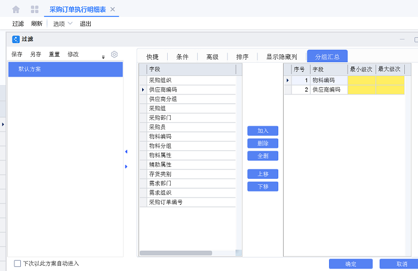
Task: Click the blue 过滤 dialog icon
Action: click(16, 39)
